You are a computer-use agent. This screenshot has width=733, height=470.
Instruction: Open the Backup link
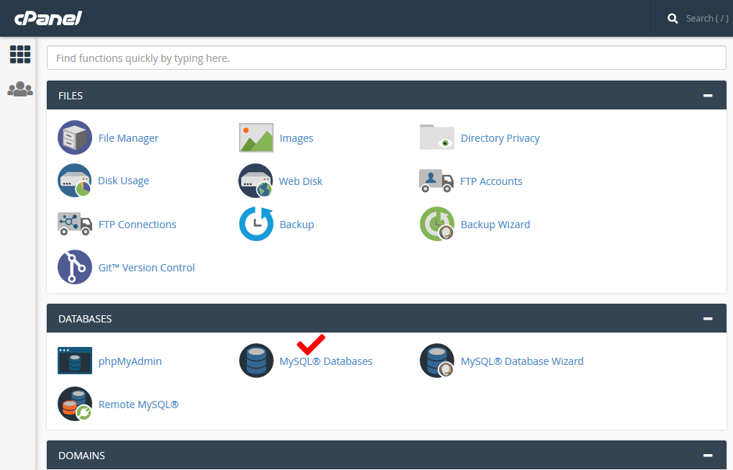[x=297, y=225]
